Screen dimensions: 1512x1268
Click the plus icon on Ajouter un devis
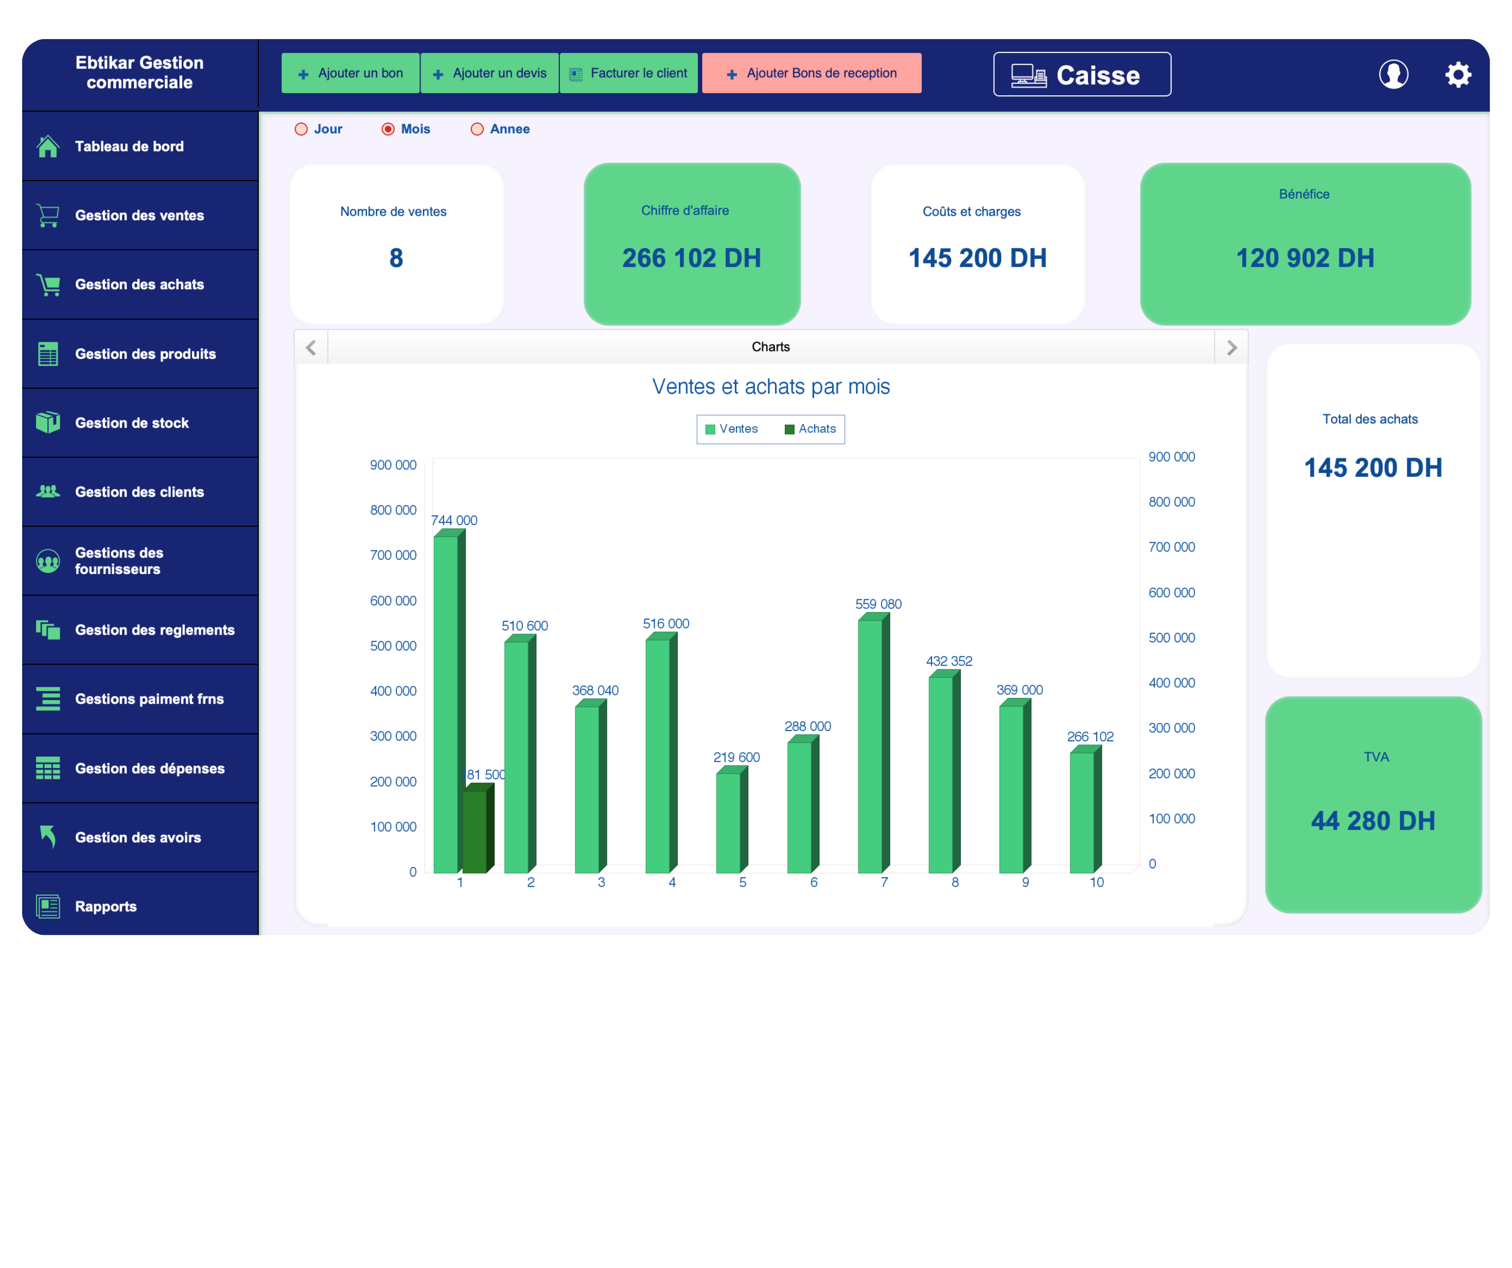(438, 74)
